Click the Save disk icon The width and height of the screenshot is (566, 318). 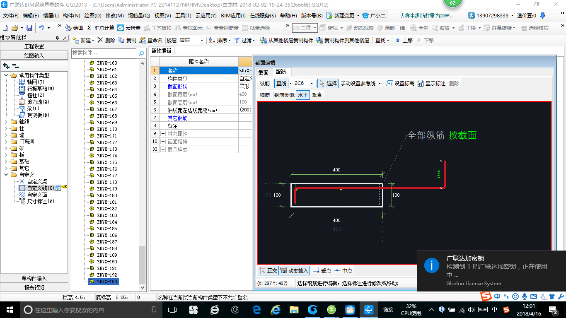pos(29,28)
